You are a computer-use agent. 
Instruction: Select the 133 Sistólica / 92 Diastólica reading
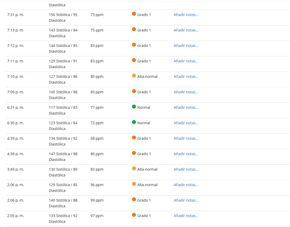click(x=63, y=219)
